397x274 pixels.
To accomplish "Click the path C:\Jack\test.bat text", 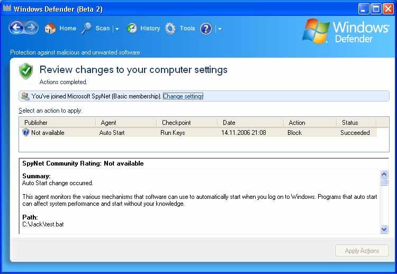I will [x=43, y=224].
